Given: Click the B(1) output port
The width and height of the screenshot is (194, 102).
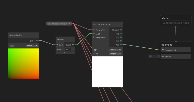Looking at the screenshot, I should pyautogui.click(x=121, y=41).
